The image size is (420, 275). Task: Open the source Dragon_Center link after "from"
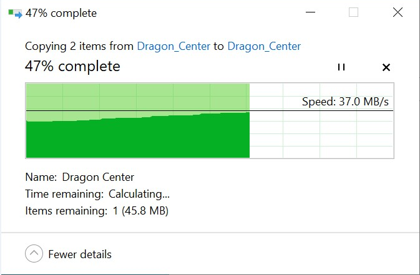tap(173, 46)
